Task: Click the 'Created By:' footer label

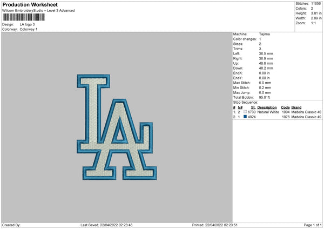Action: pyautogui.click(x=11, y=225)
